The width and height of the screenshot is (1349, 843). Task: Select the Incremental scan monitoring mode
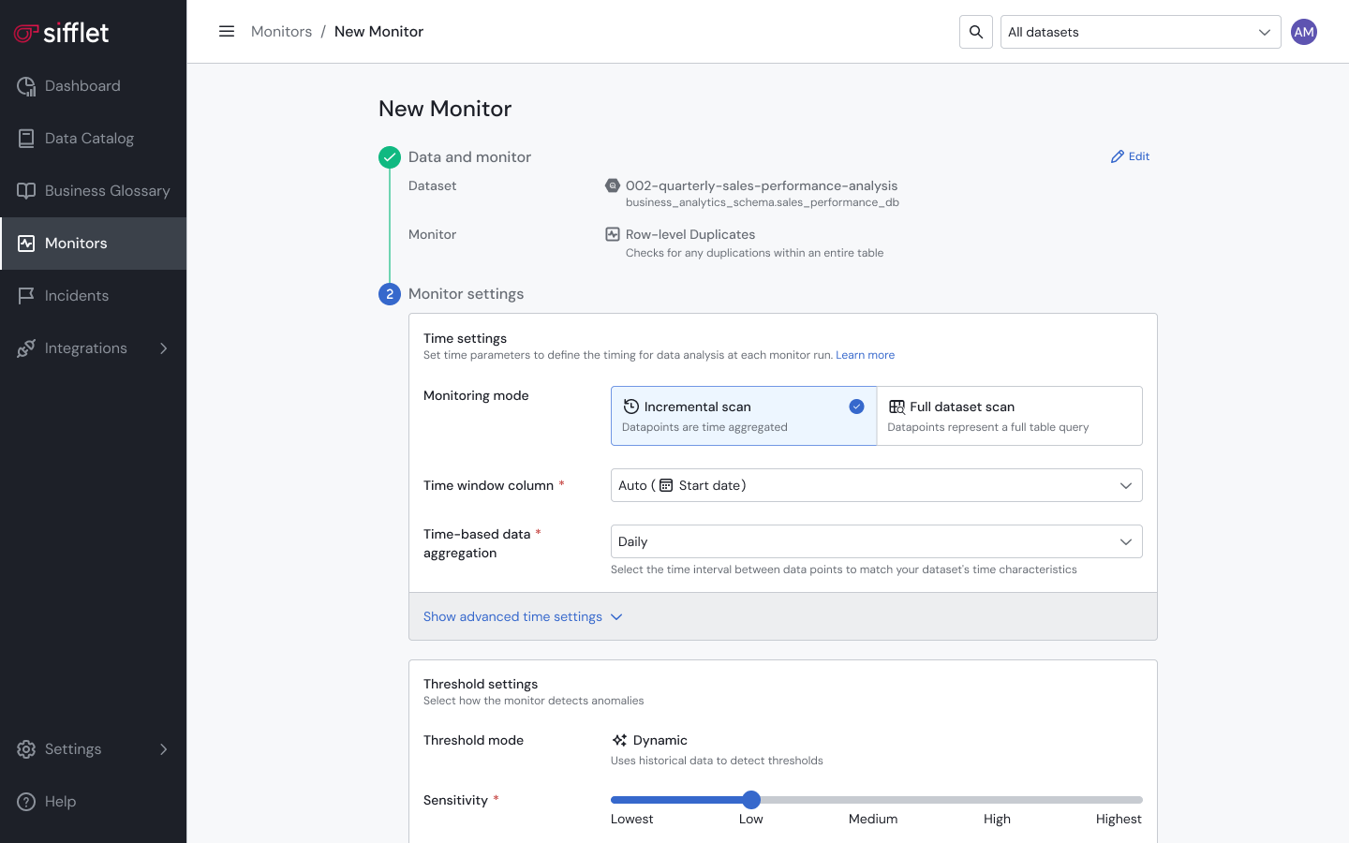(744, 416)
